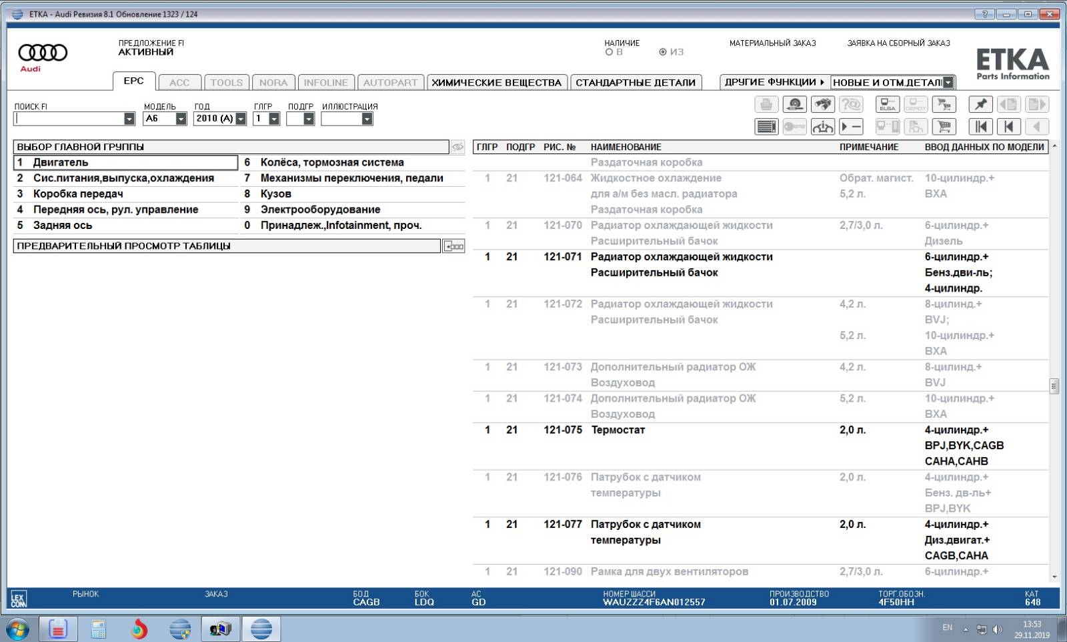Focus the ПОИСК FI search input field
1067x642 pixels.
tap(69, 119)
